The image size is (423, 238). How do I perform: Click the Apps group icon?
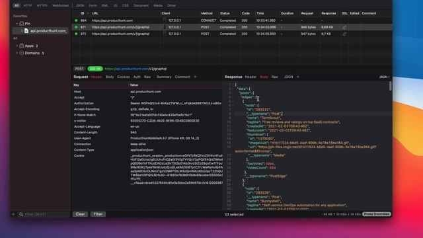[22, 46]
